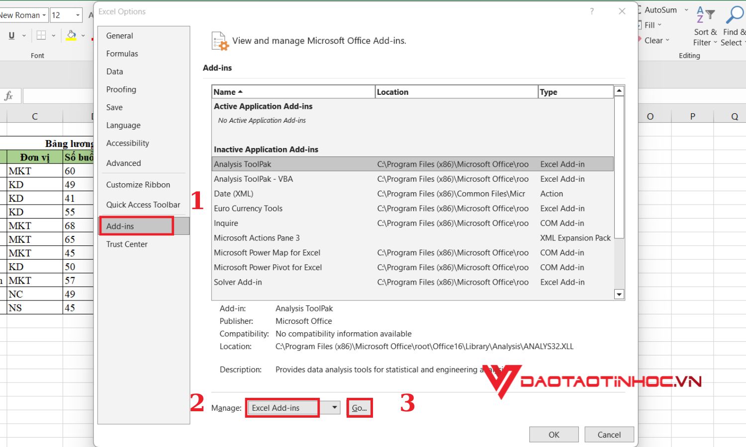Select the Analysis ToolPak - VBA row
746x447 pixels.
coord(413,179)
